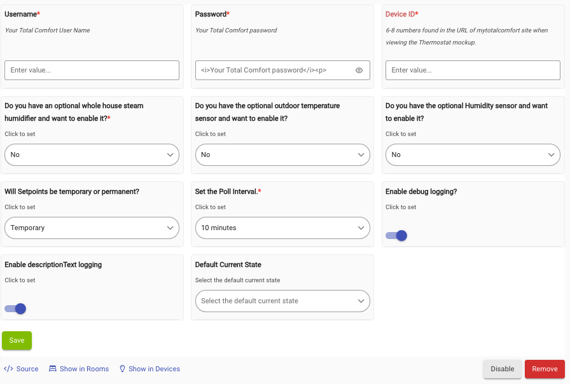Click the green Save button
Image resolution: width=570 pixels, height=384 pixels.
(x=17, y=340)
